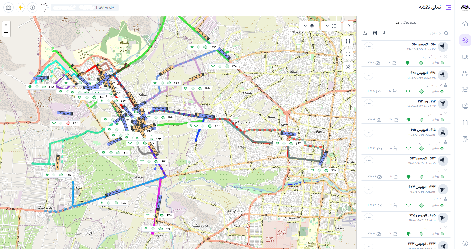Select the ۶۲۵ اتوبوس vehicle card title
This screenshot has height=249, width=474.
coord(422,215)
